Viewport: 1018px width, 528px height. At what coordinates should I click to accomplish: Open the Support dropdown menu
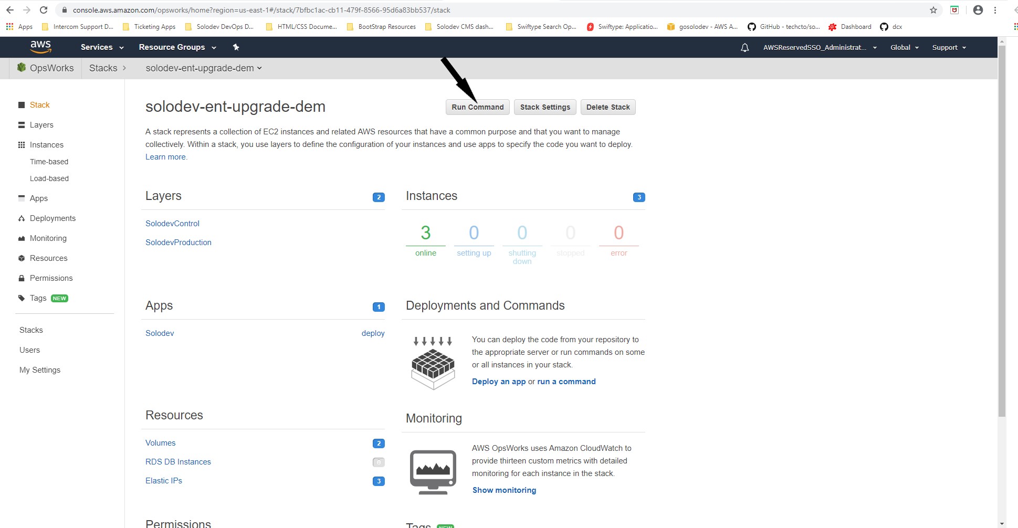click(949, 47)
